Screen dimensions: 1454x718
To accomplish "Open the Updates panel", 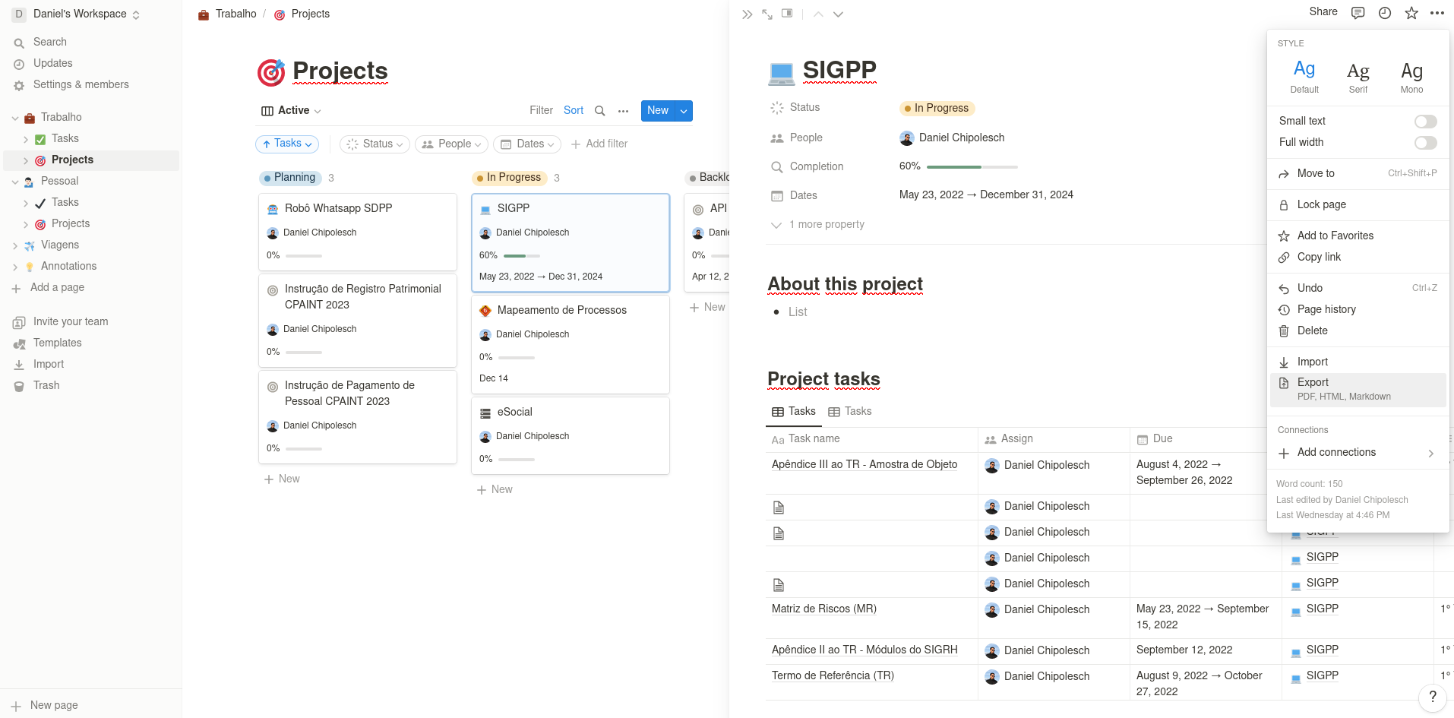I will [52, 63].
